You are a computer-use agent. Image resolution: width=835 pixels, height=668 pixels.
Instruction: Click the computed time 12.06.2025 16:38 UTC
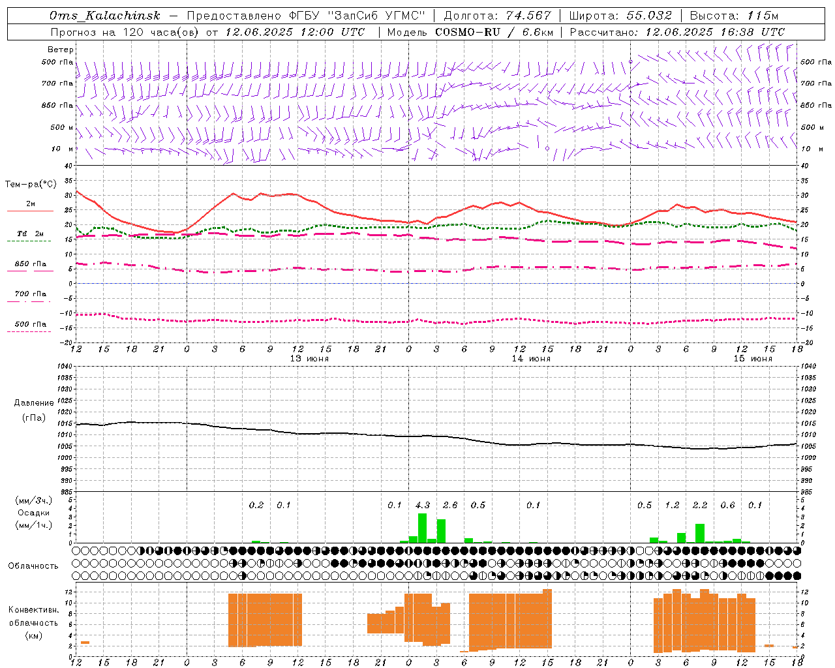(x=715, y=32)
